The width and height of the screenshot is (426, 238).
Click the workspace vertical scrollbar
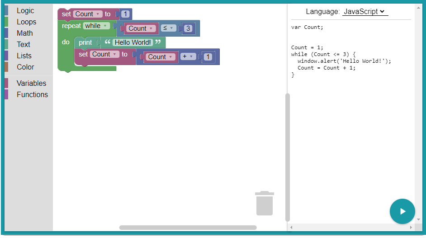pyautogui.click(x=288, y=158)
